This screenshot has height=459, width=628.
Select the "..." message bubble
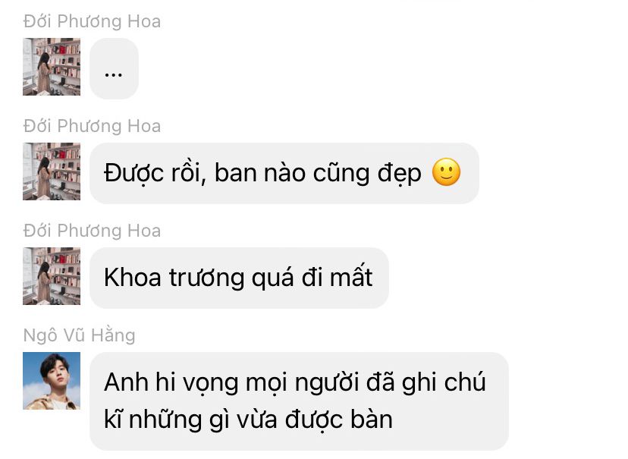tap(114, 68)
